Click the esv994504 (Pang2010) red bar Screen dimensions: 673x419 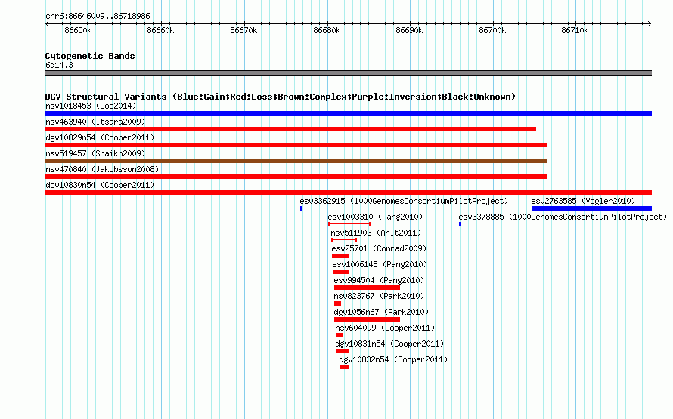coord(367,288)
